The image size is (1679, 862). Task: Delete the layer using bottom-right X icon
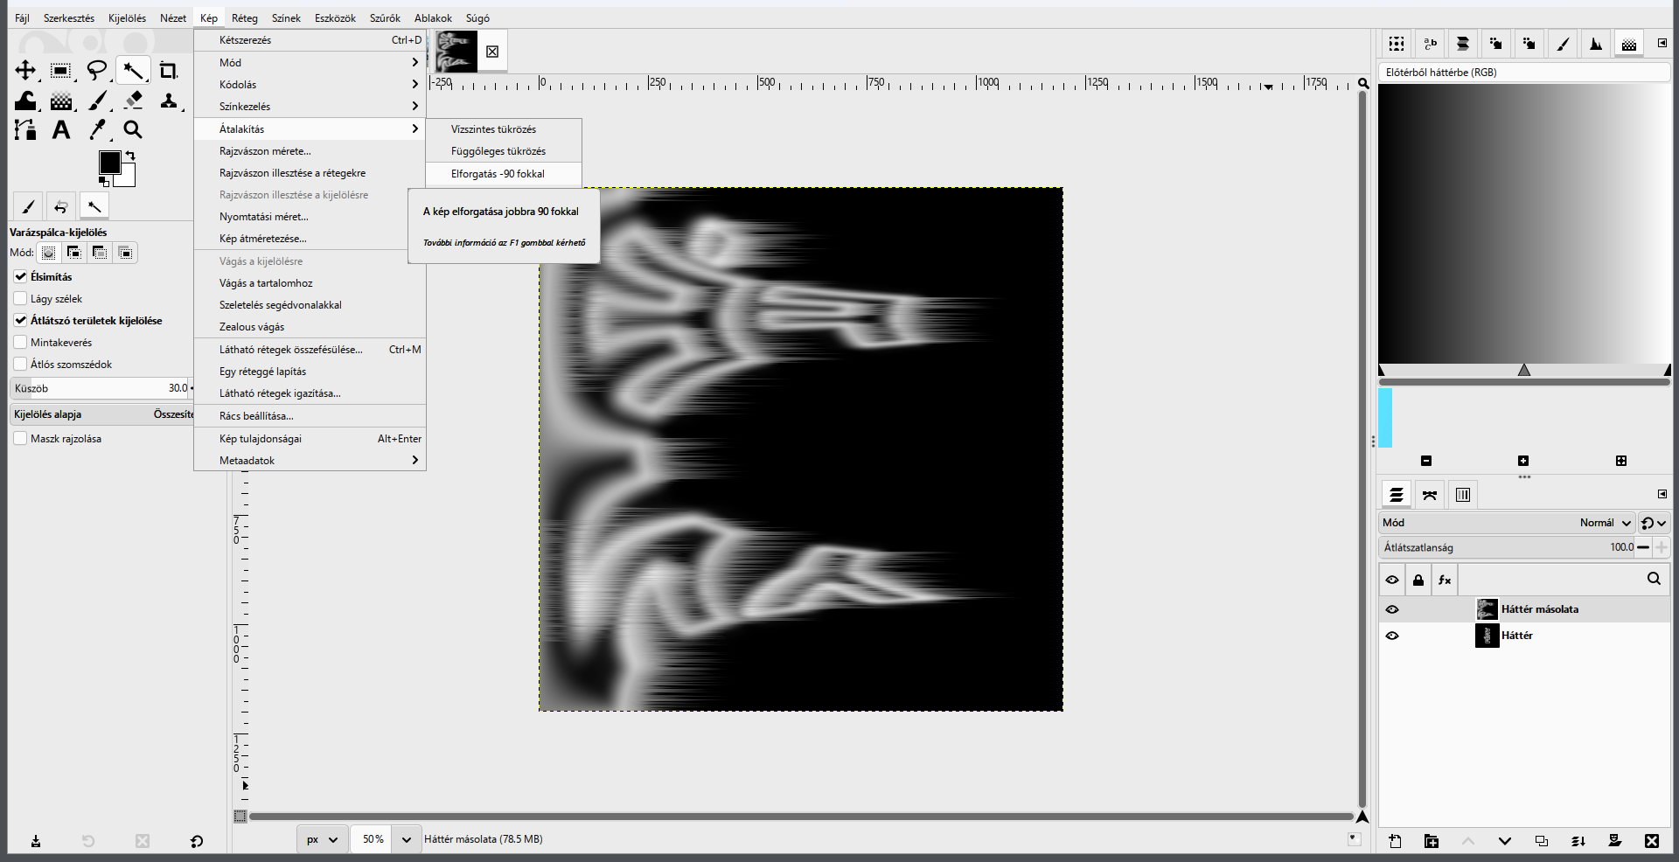[1651, 841]
